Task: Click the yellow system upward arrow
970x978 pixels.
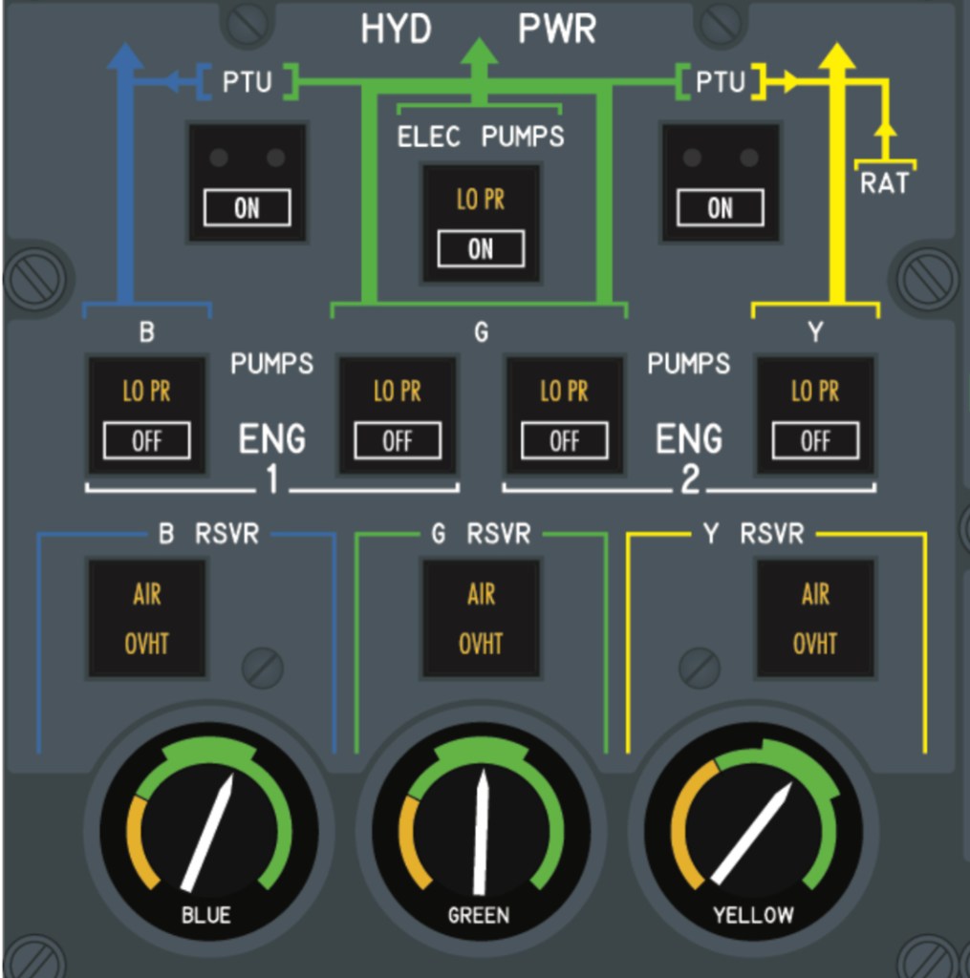Action: pyautogui.click(x=838, y=59)
